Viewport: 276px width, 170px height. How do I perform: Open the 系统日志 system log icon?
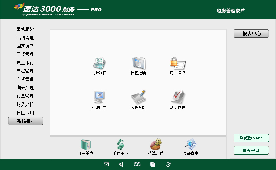click(99, 97)
